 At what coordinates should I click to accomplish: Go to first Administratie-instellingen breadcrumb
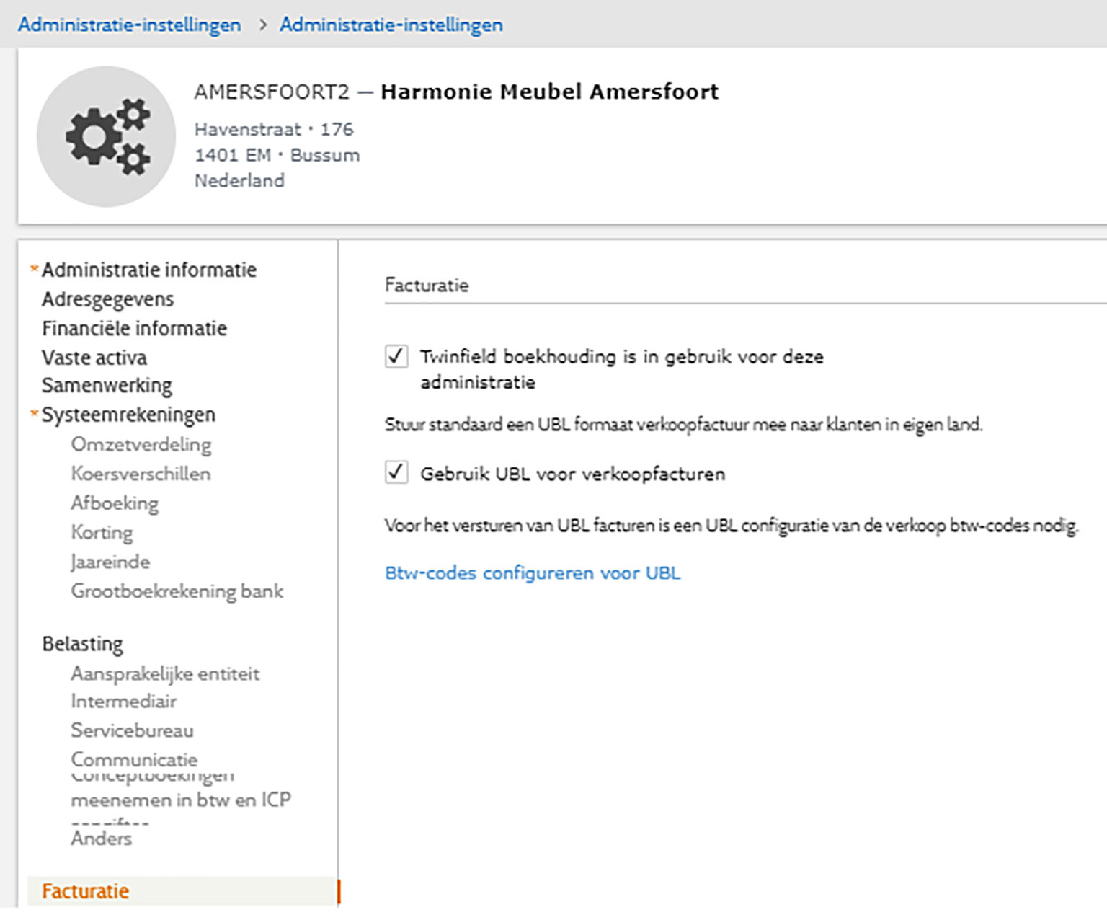tap(130, 25)
